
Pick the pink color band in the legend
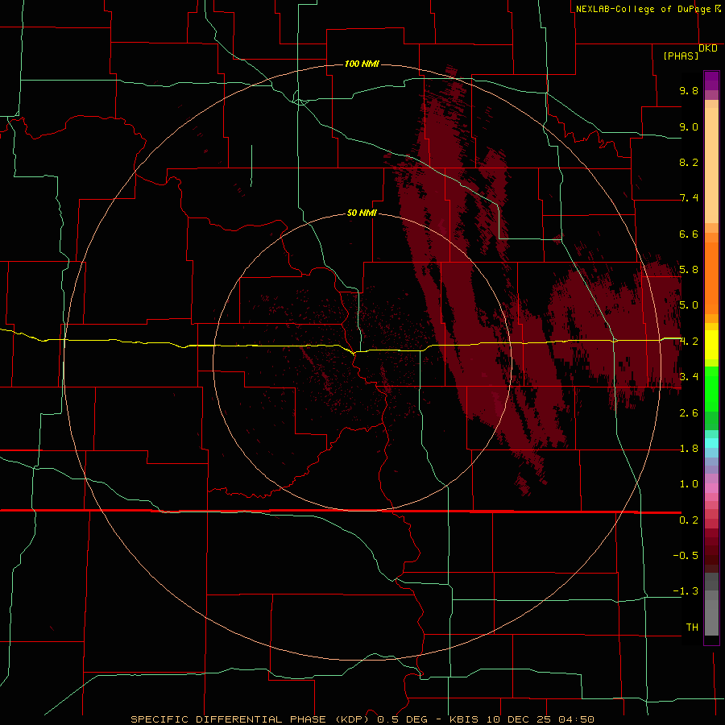pyautogui.click(x=711, y=488)
